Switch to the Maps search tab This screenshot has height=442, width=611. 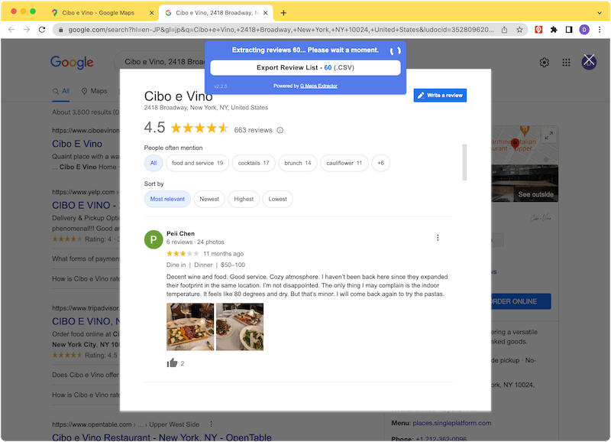[x=94, y=91]
